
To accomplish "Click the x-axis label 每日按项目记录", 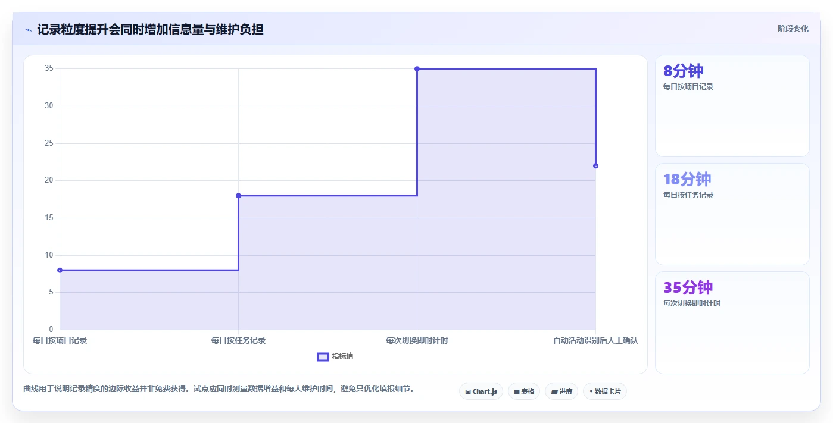I will 60,340.
